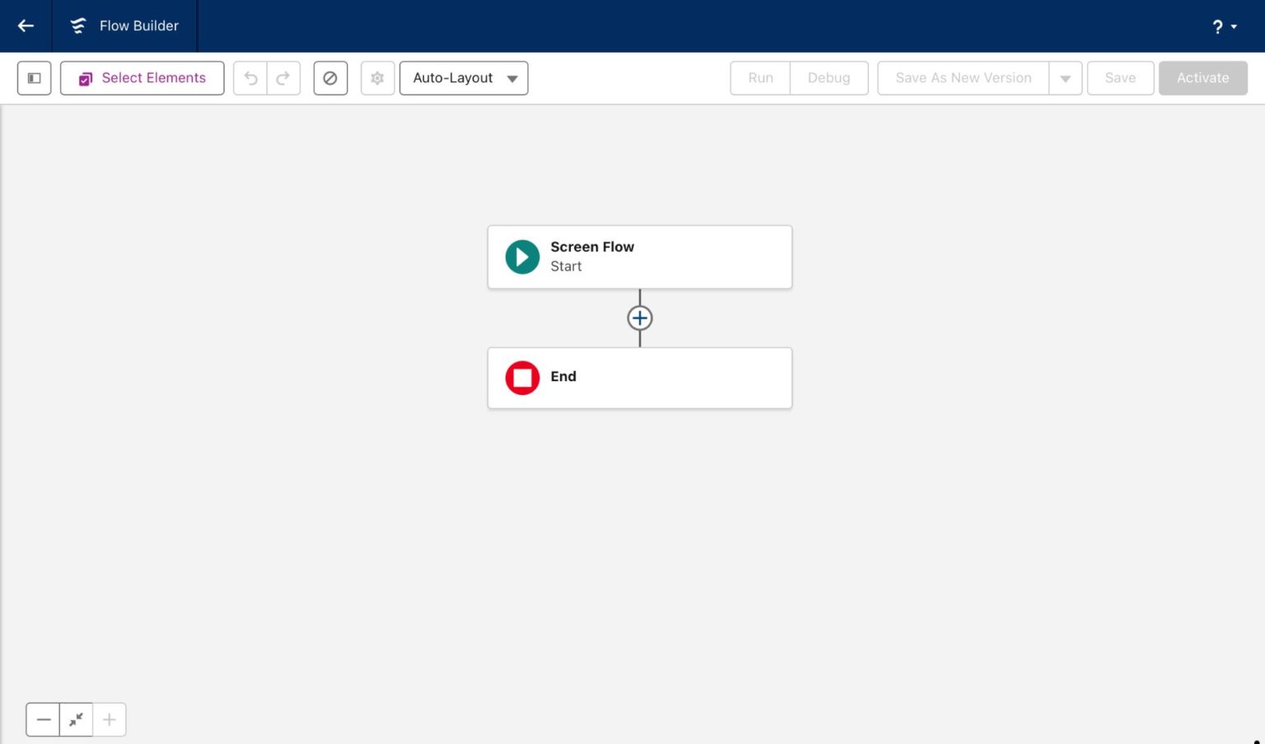Select the End element

pos(640,378)
